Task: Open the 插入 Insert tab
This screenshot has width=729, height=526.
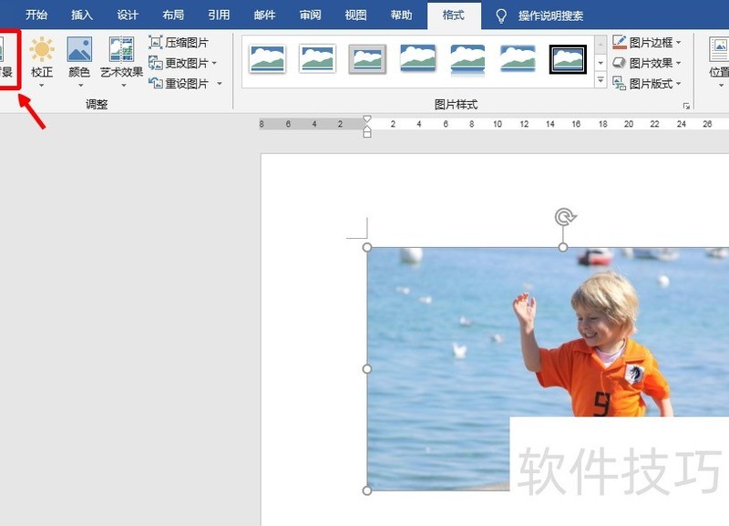Action: 83,15
